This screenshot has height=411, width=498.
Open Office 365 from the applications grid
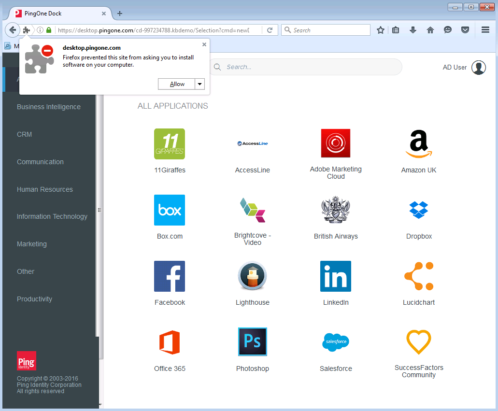coord(169,342)
